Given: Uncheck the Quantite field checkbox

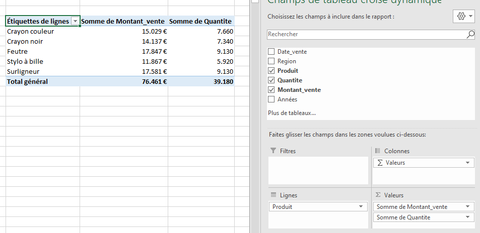Looking at the screenshot, I should pos(271,80).
